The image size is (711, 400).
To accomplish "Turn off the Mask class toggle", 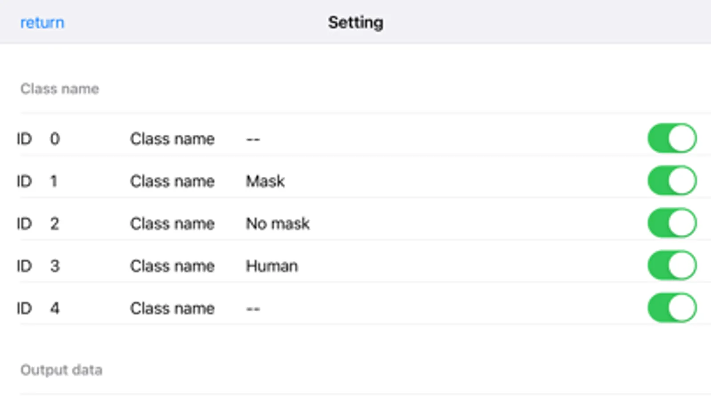I will point(671,181).
